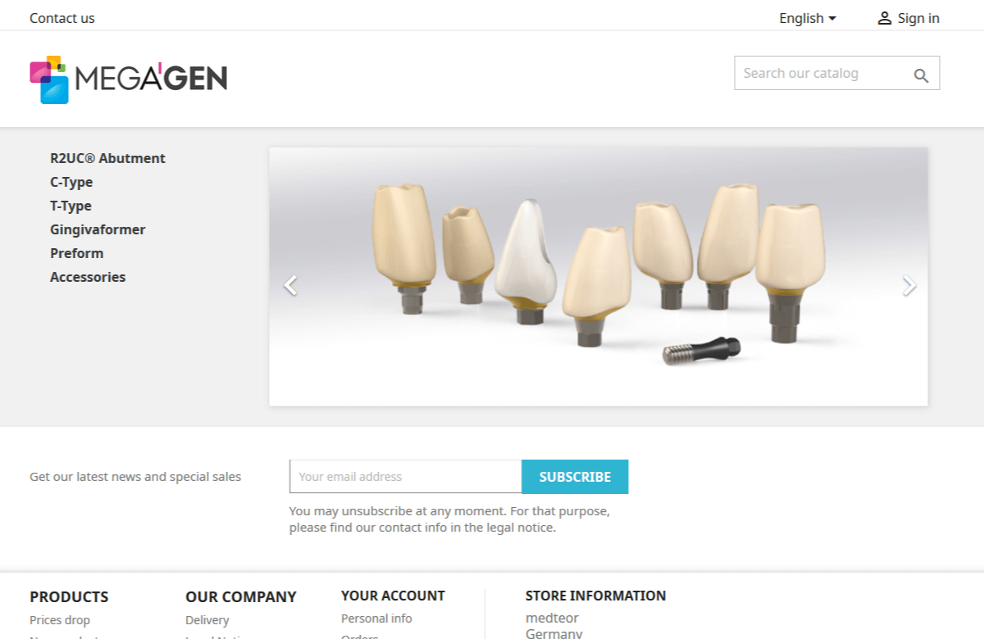Screen dimensions: 984x639
Task: Select the C-Type category
Action: tap(71, 182)
